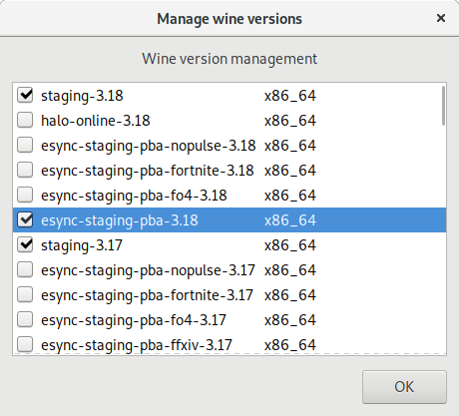Screen dimensions: 459x416
Task: Enable the halo-online-3.18 checkbox
Action: point(25,121)
